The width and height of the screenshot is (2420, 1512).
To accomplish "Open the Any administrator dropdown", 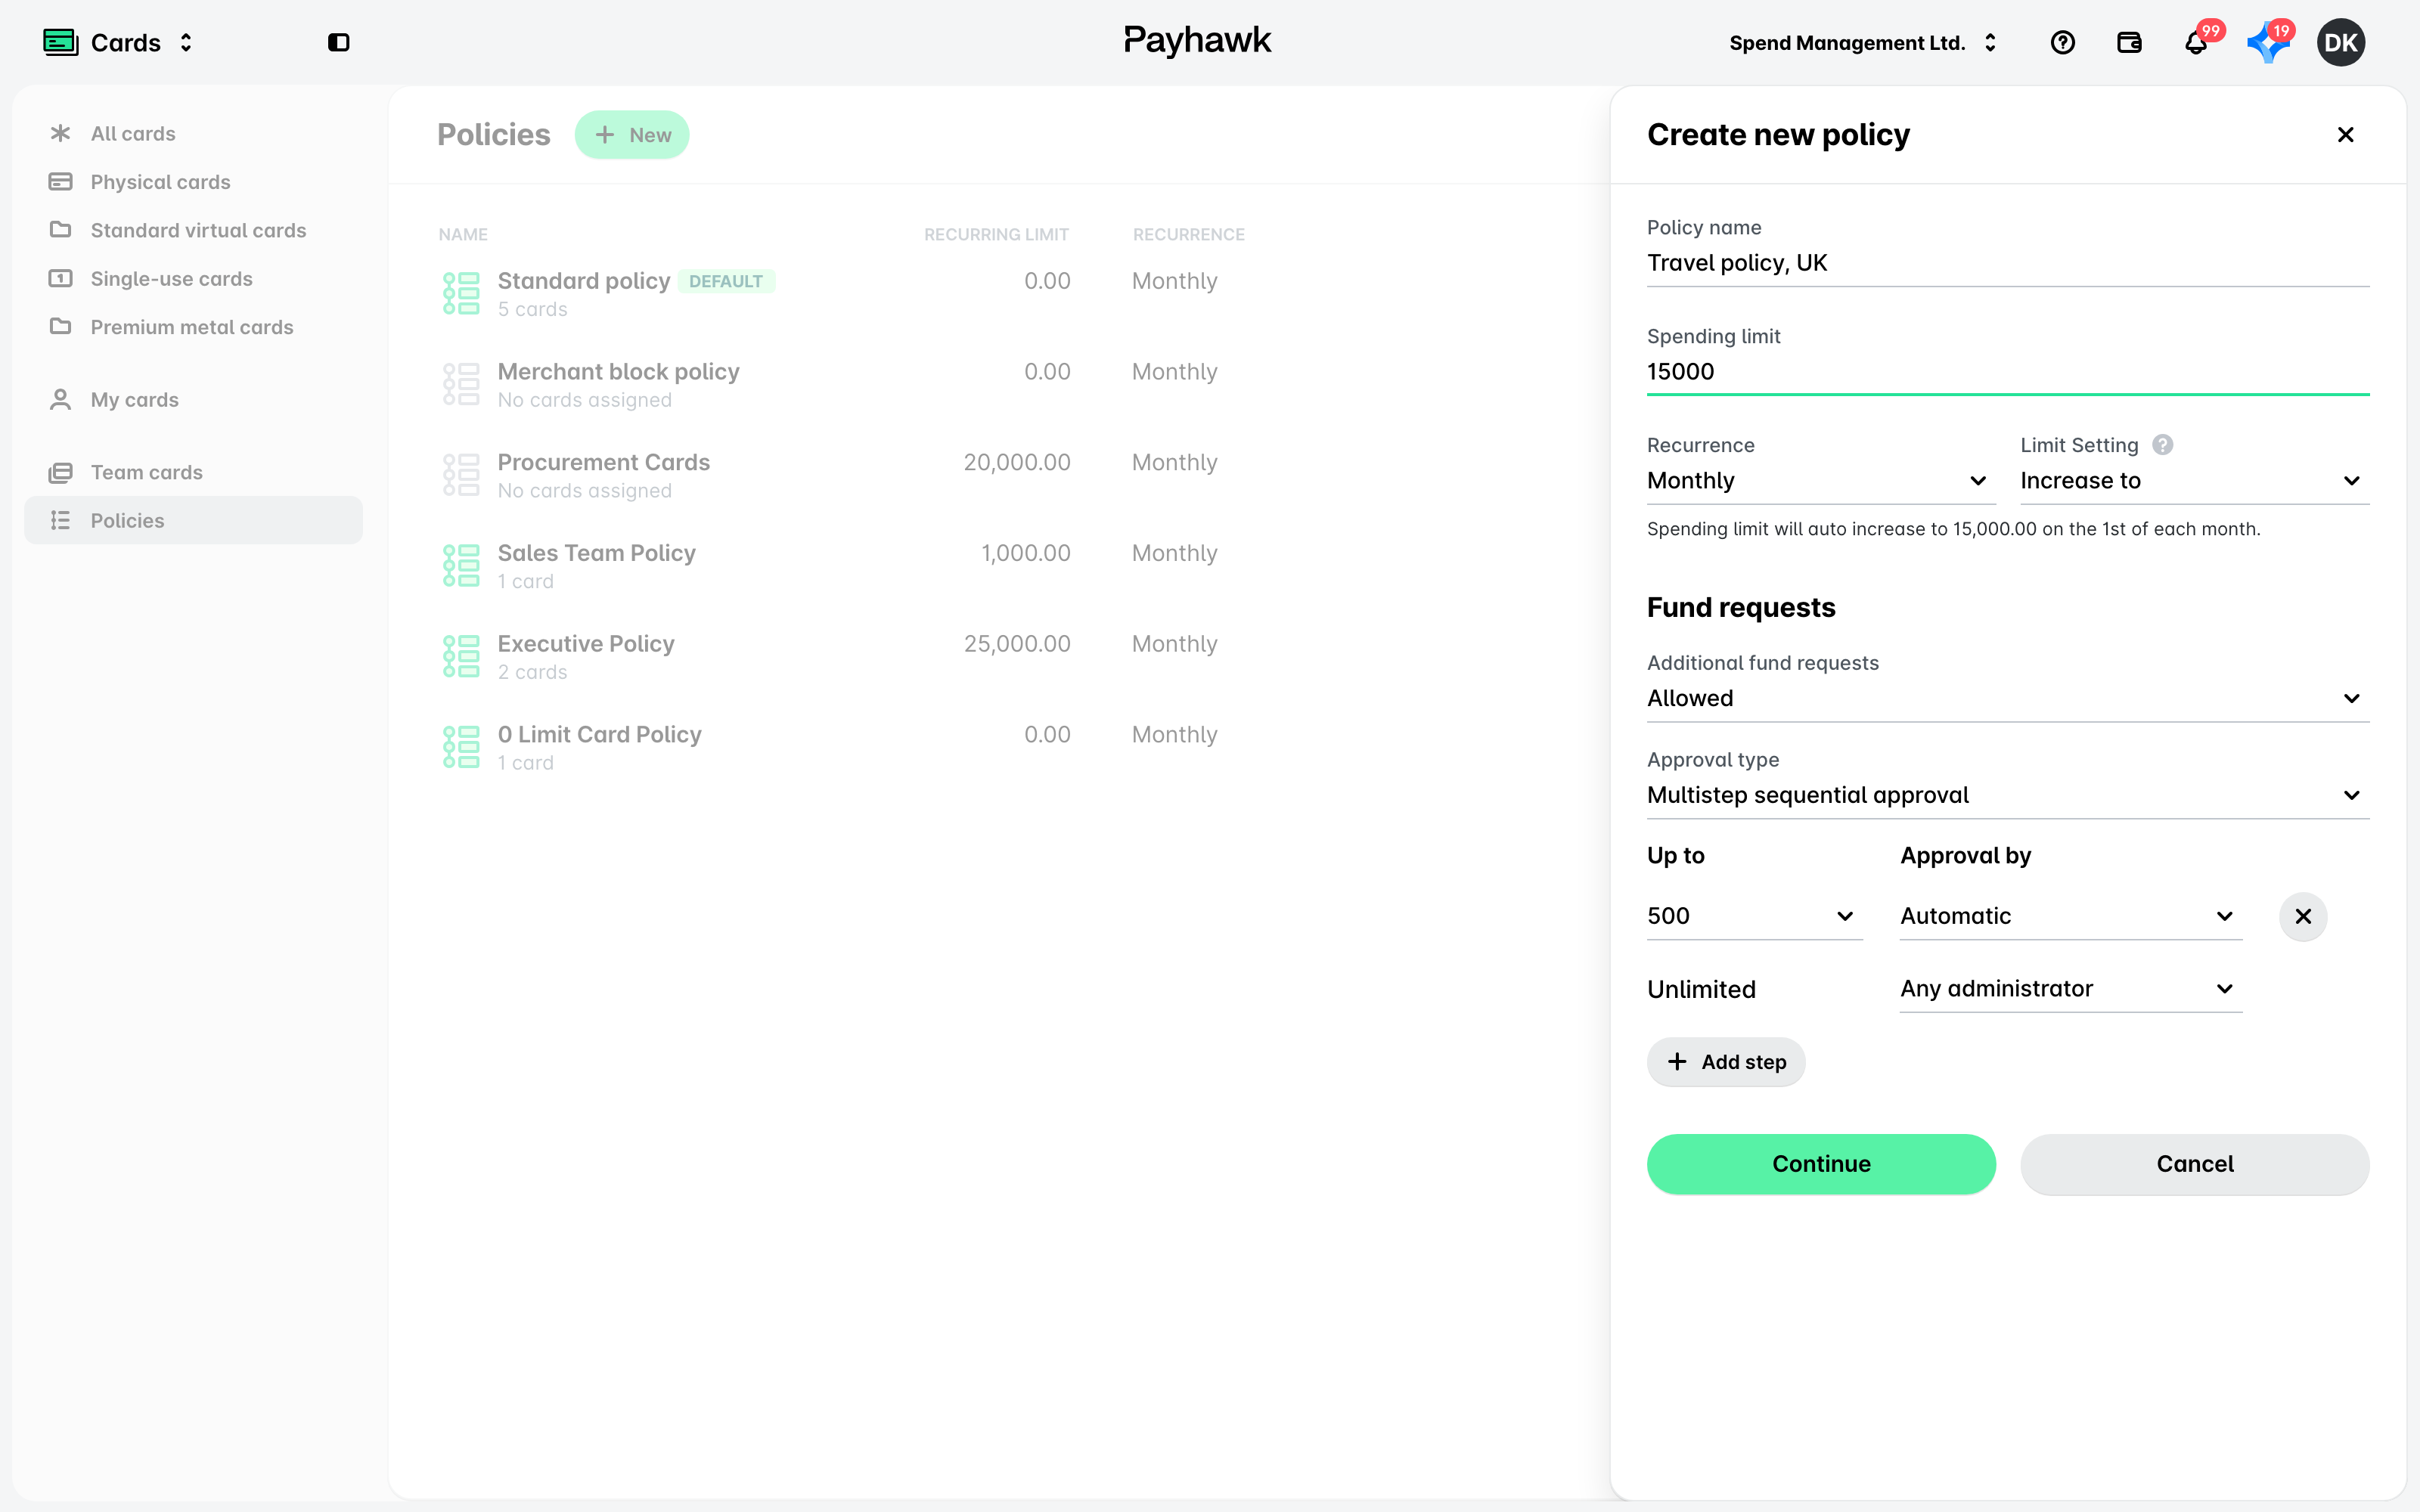I will (2070, 989).
